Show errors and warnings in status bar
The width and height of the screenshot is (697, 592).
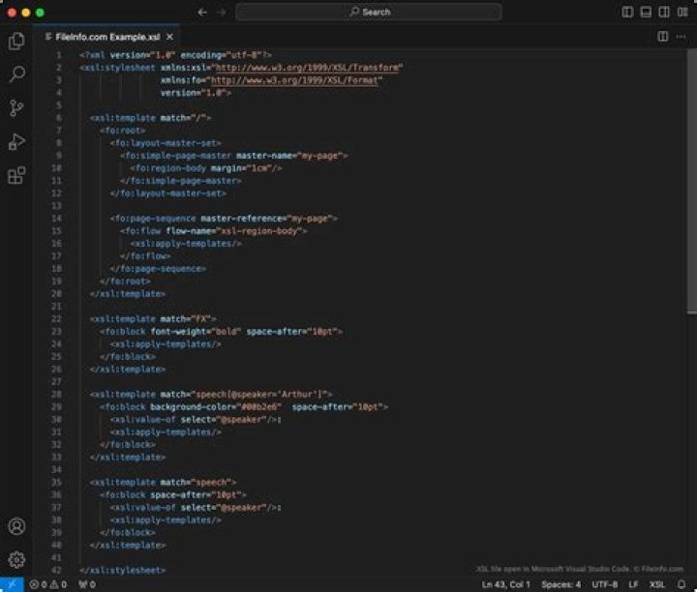(48, 584)
